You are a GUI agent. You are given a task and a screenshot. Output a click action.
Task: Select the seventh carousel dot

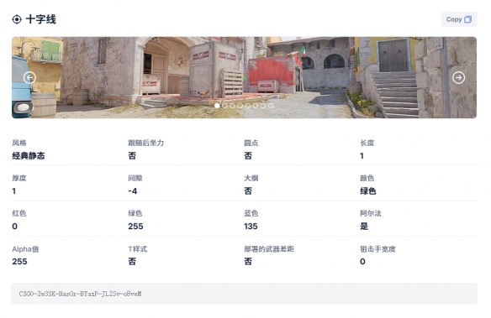[263, 106]
